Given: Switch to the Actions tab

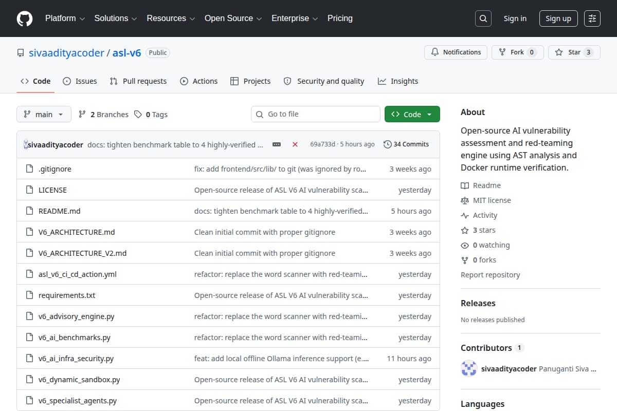Looking at the screenshot, I should (199, 81).
